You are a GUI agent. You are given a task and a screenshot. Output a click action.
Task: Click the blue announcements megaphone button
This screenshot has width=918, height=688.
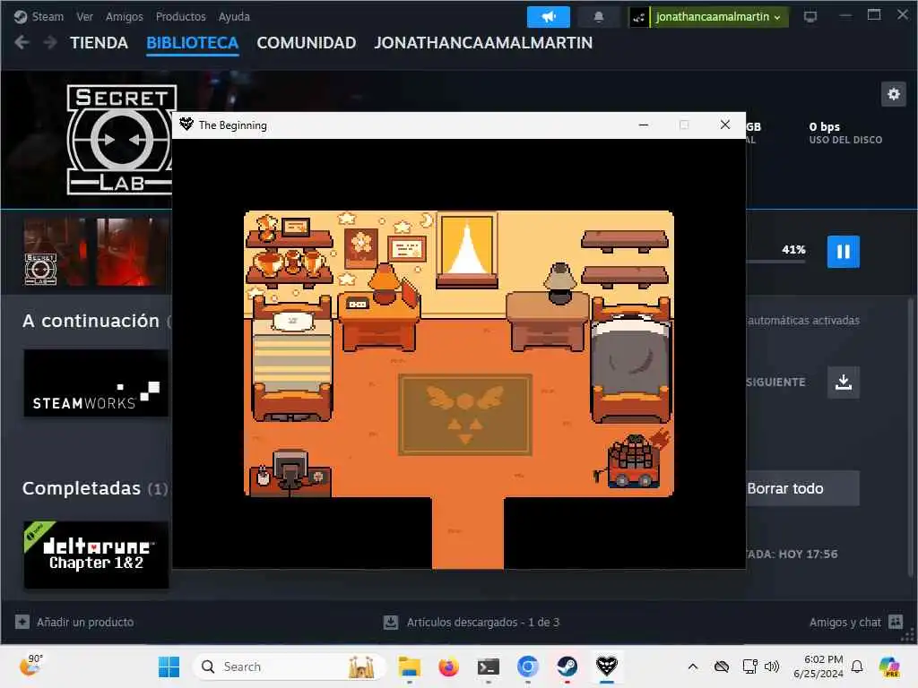click(x=548, y=16)
